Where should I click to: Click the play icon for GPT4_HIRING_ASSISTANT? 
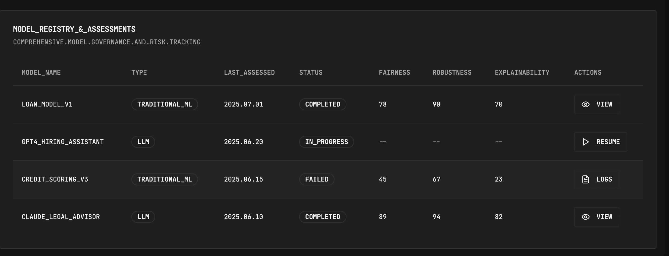(x=586, y=142)
